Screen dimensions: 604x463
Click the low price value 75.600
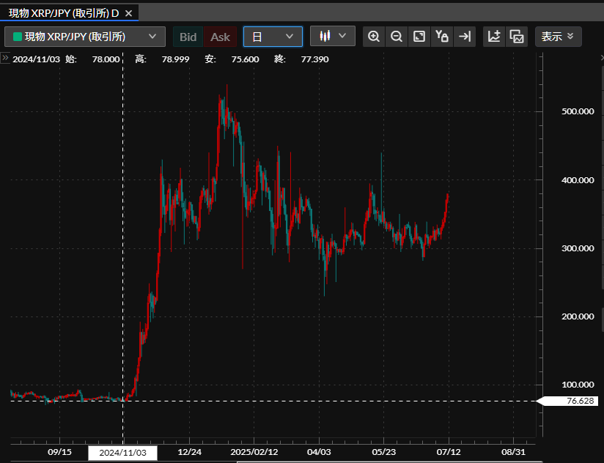coord(245,59)
